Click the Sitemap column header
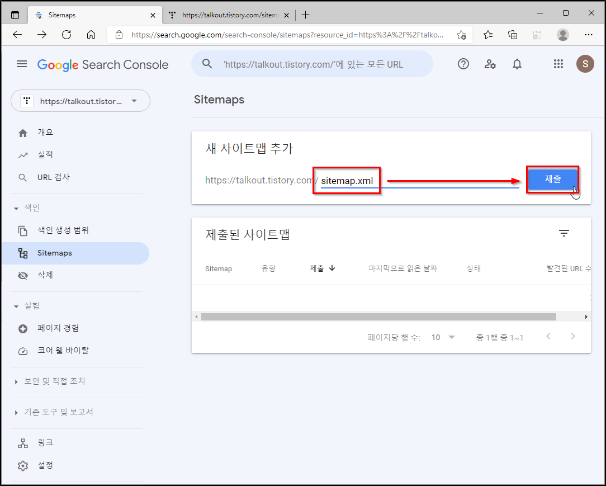 [x=219, y=268]
